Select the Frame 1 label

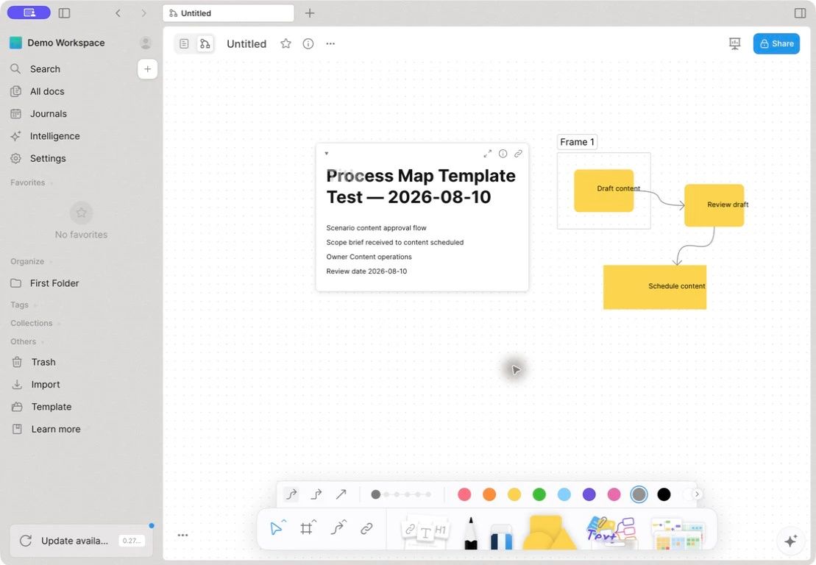577,142
